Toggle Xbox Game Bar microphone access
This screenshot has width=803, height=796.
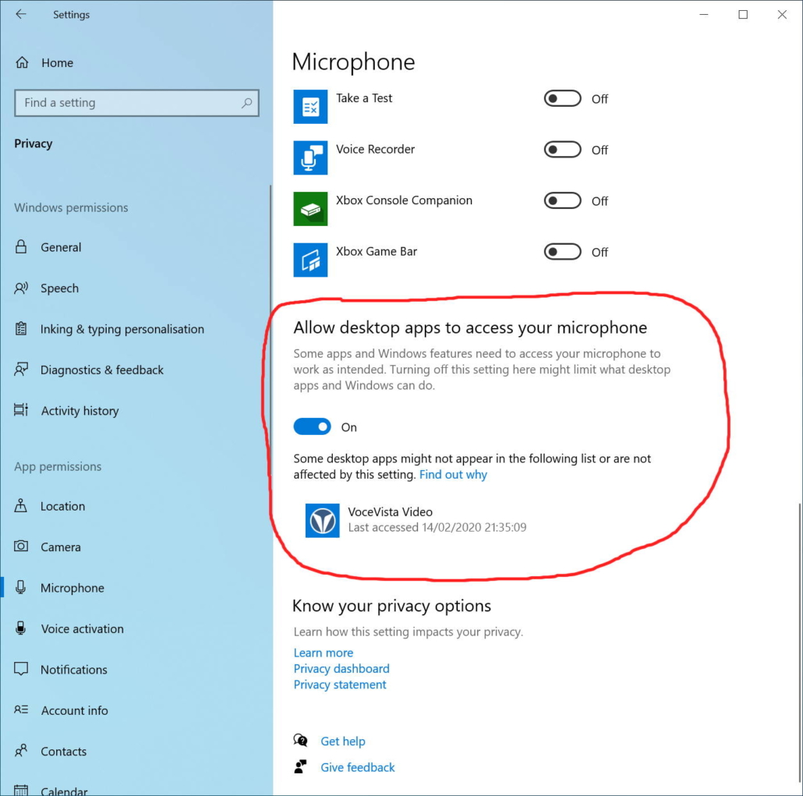coord(562,252)
